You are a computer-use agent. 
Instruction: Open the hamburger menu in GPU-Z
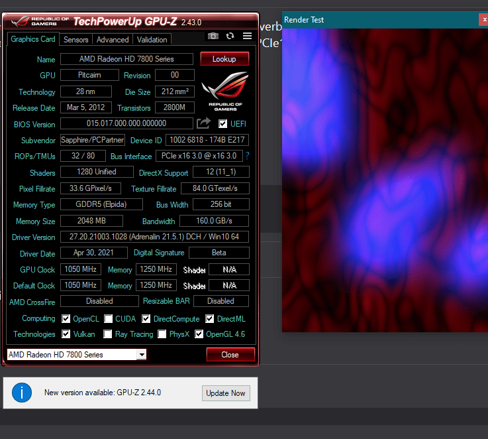click(x=247, y=36)
